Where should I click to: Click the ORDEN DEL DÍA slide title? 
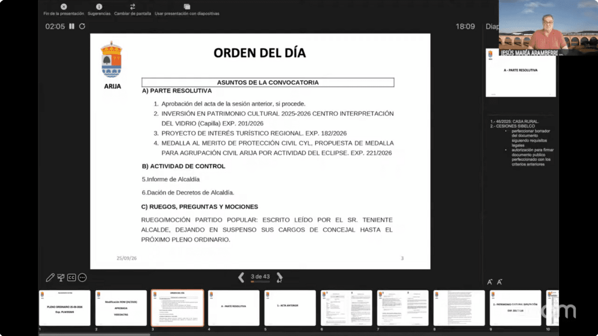click(x=260, y=53)
